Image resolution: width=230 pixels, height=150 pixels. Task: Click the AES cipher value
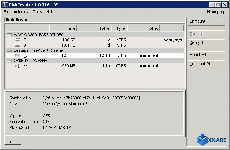click(x=47, y=116)
